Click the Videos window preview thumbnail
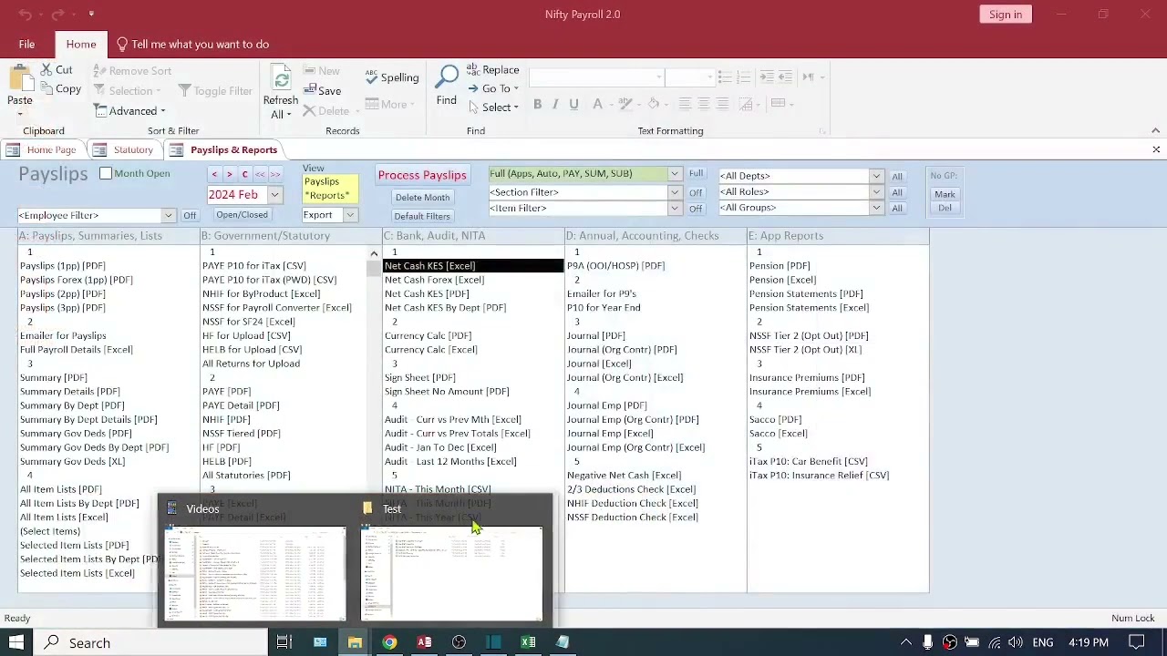1167x656 pixels. tap(255, 574)
